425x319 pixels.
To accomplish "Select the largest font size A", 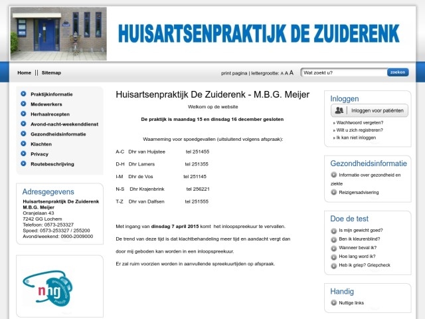I will (x=292, y=72).
